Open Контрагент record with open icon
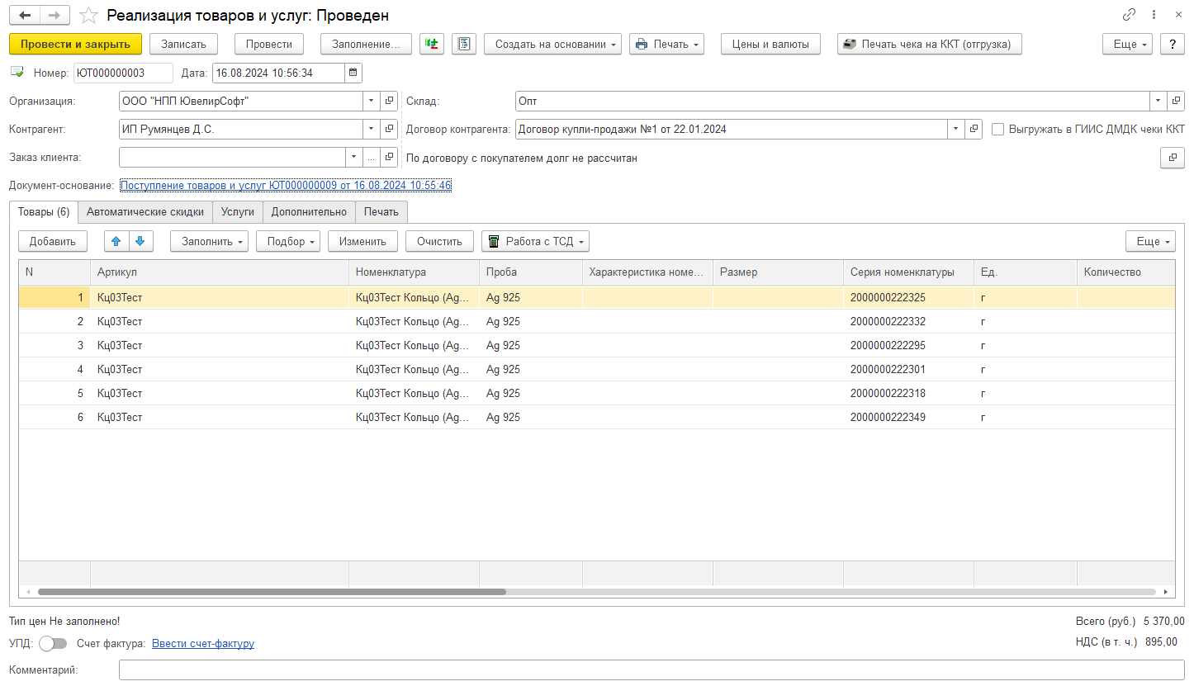The height and width of the screenshot is (686, 1194). pos(390,129)
